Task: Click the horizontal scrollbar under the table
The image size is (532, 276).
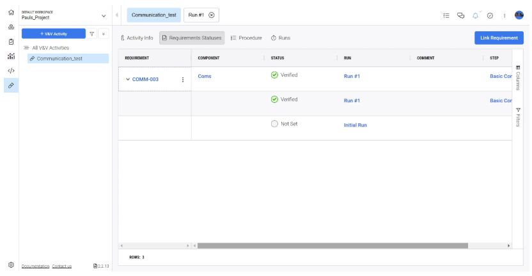Action: [x=332, y=245]
